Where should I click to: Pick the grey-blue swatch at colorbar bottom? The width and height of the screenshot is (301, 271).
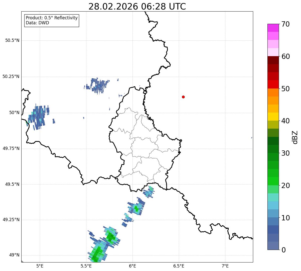coord(273,246)
